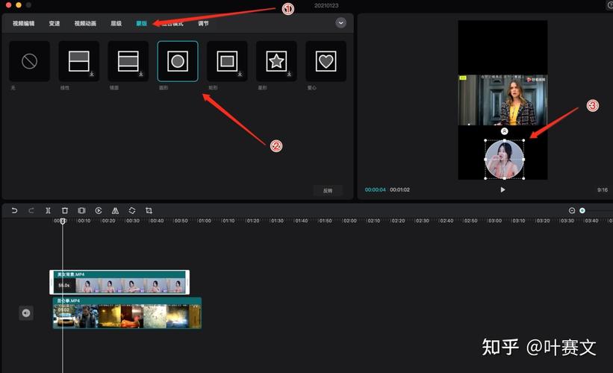613x373 pixels.
Task: Click the mirror flip icon in toolbar
Action: point(115,210)
